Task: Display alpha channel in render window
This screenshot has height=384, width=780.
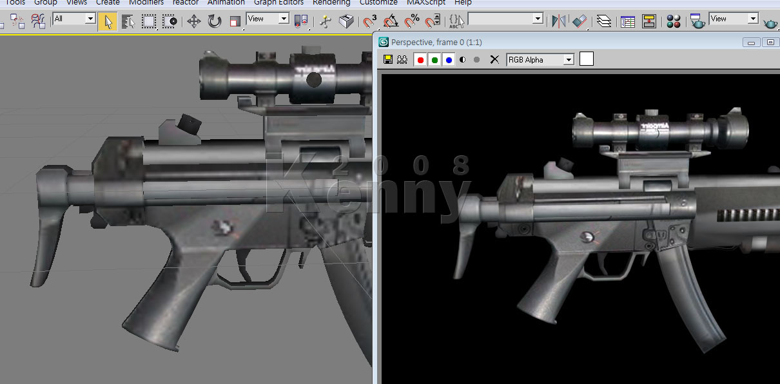Action: 463,60
